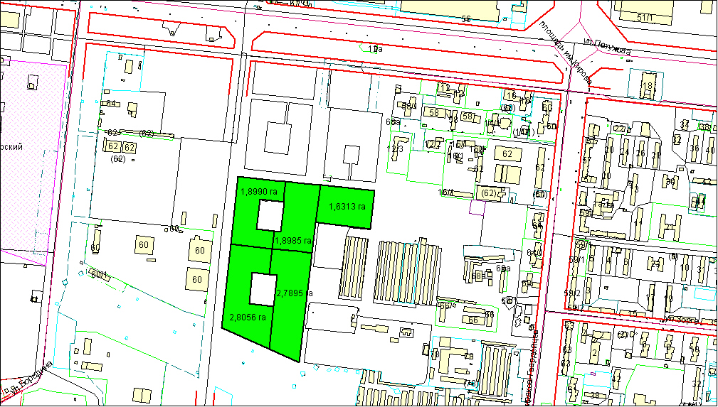Click white square cutout inside 1,8990 га parcel

point(268,215)
